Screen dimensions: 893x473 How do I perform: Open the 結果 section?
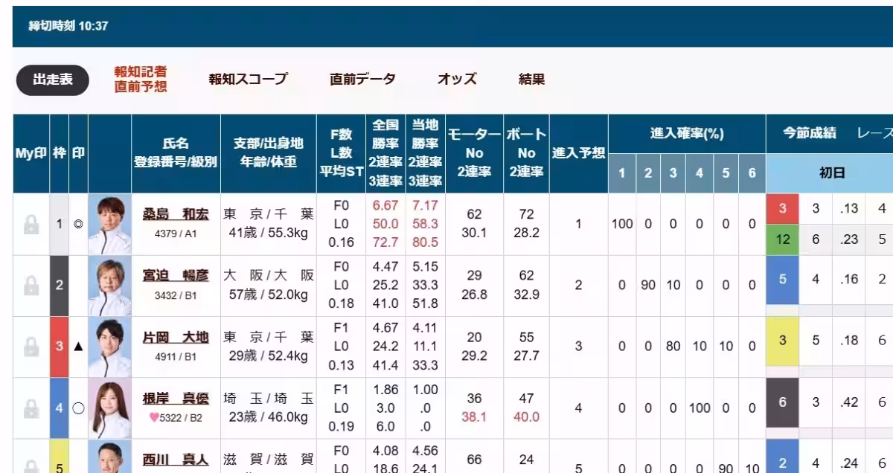coord(531,78)
